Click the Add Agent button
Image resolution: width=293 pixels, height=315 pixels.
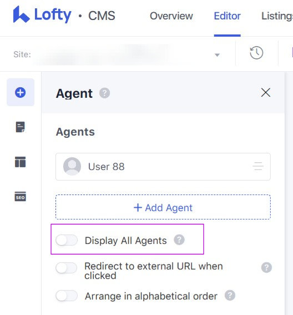click(163, 207)
